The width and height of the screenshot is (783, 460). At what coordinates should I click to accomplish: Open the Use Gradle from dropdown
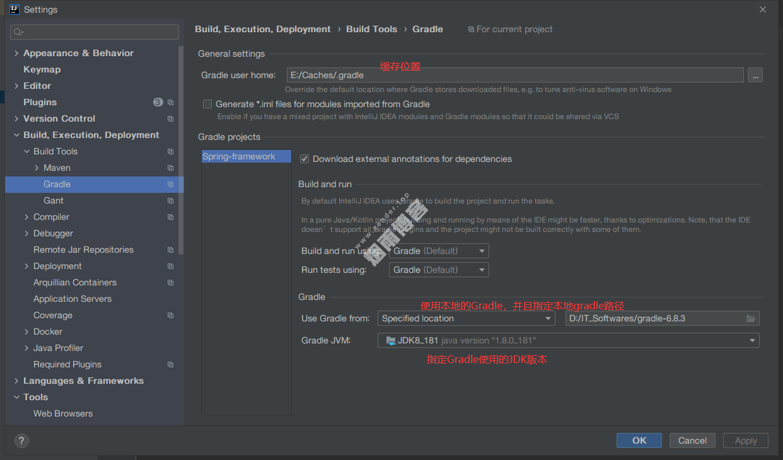tap(466, 319)
